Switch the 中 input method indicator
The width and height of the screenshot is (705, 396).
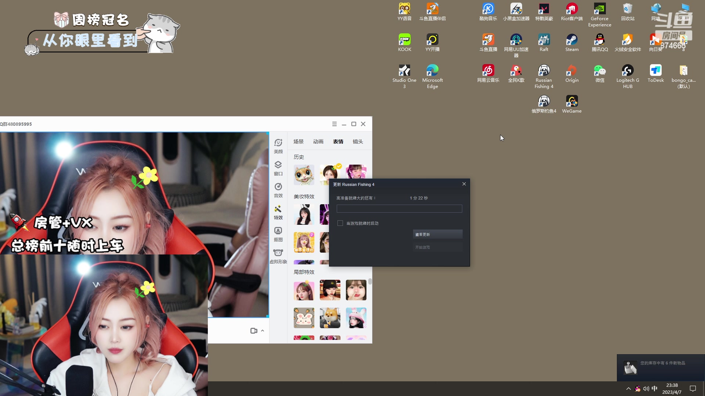[654, 389]
